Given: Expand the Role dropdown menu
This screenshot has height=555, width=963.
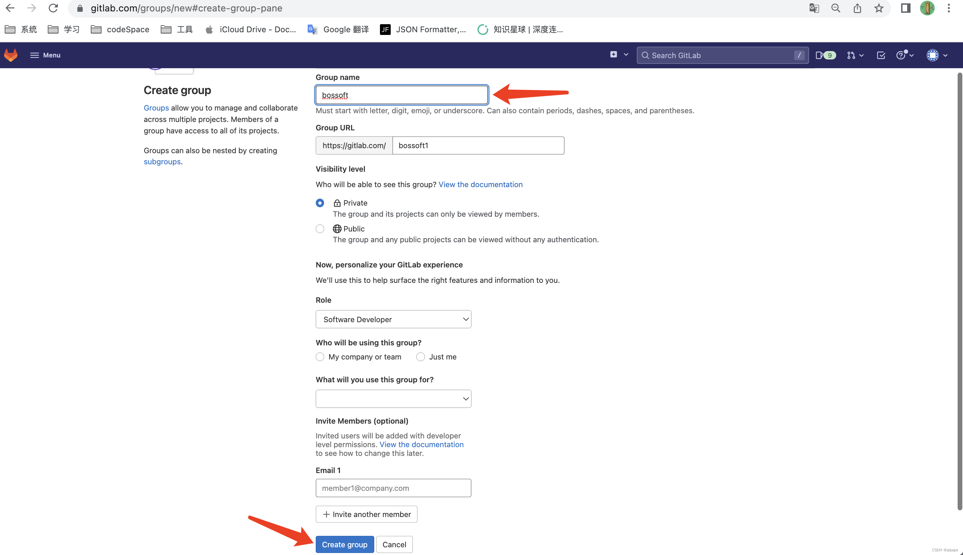Looking at the screenshot, I should point(393,319).
